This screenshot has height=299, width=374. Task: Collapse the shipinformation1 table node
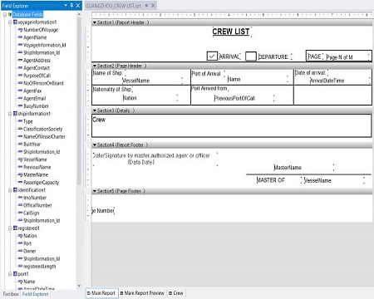pyautogui.click(x=10, y=114)
